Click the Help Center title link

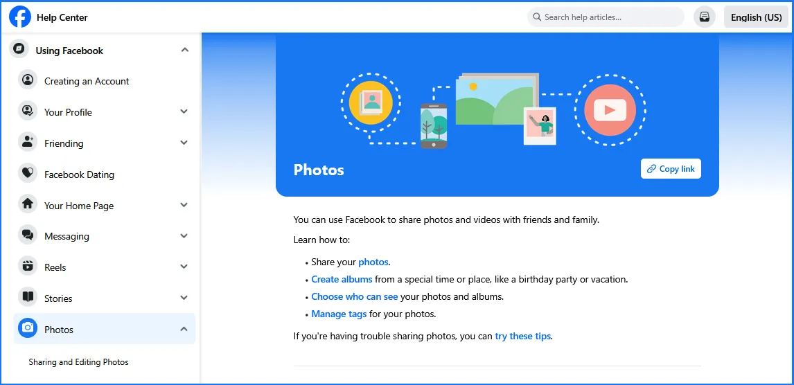coord(62,18)
